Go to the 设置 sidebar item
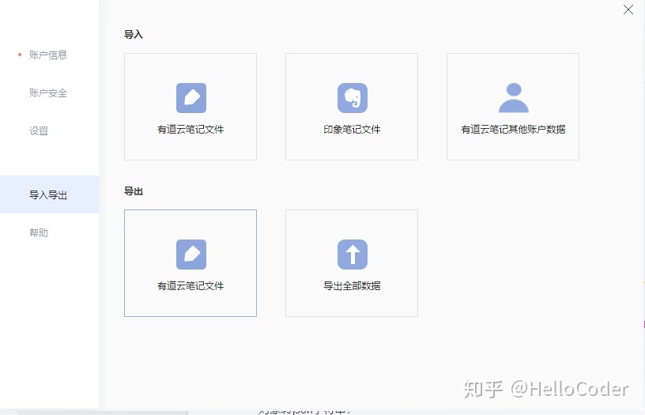645x415 pixels. (x=39, y=131)
